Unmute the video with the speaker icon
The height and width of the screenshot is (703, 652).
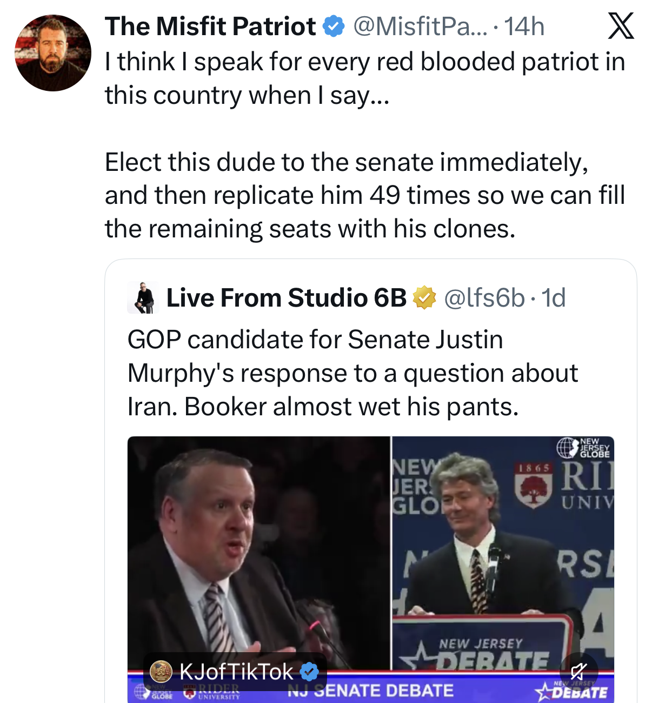(578, 672)
